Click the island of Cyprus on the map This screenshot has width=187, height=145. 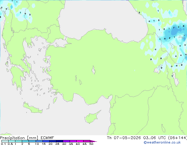pos(91,118)
